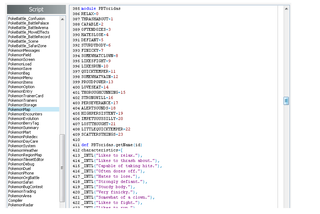
Task: Open PokemonPhone script
Action: pos(21,173)
